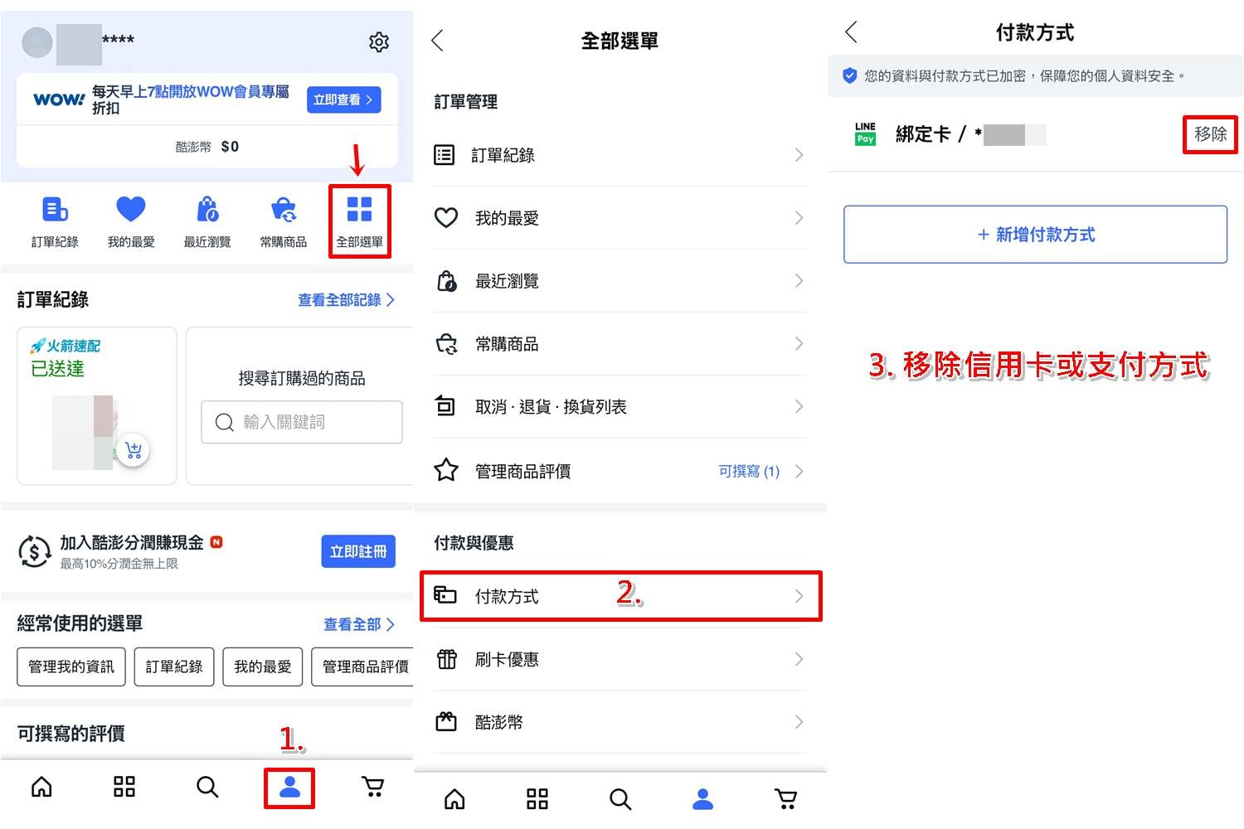Open search tab in 全部選單 screen
Viewport: 1244px width, 829px height.
620,799
